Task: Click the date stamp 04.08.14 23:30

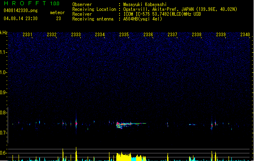Action: (21, 19)
